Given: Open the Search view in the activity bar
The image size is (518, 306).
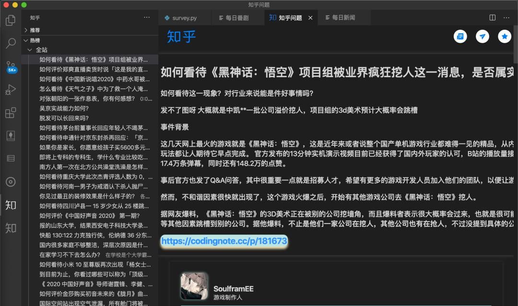Looking at the screenshot, I should point(11,43).
